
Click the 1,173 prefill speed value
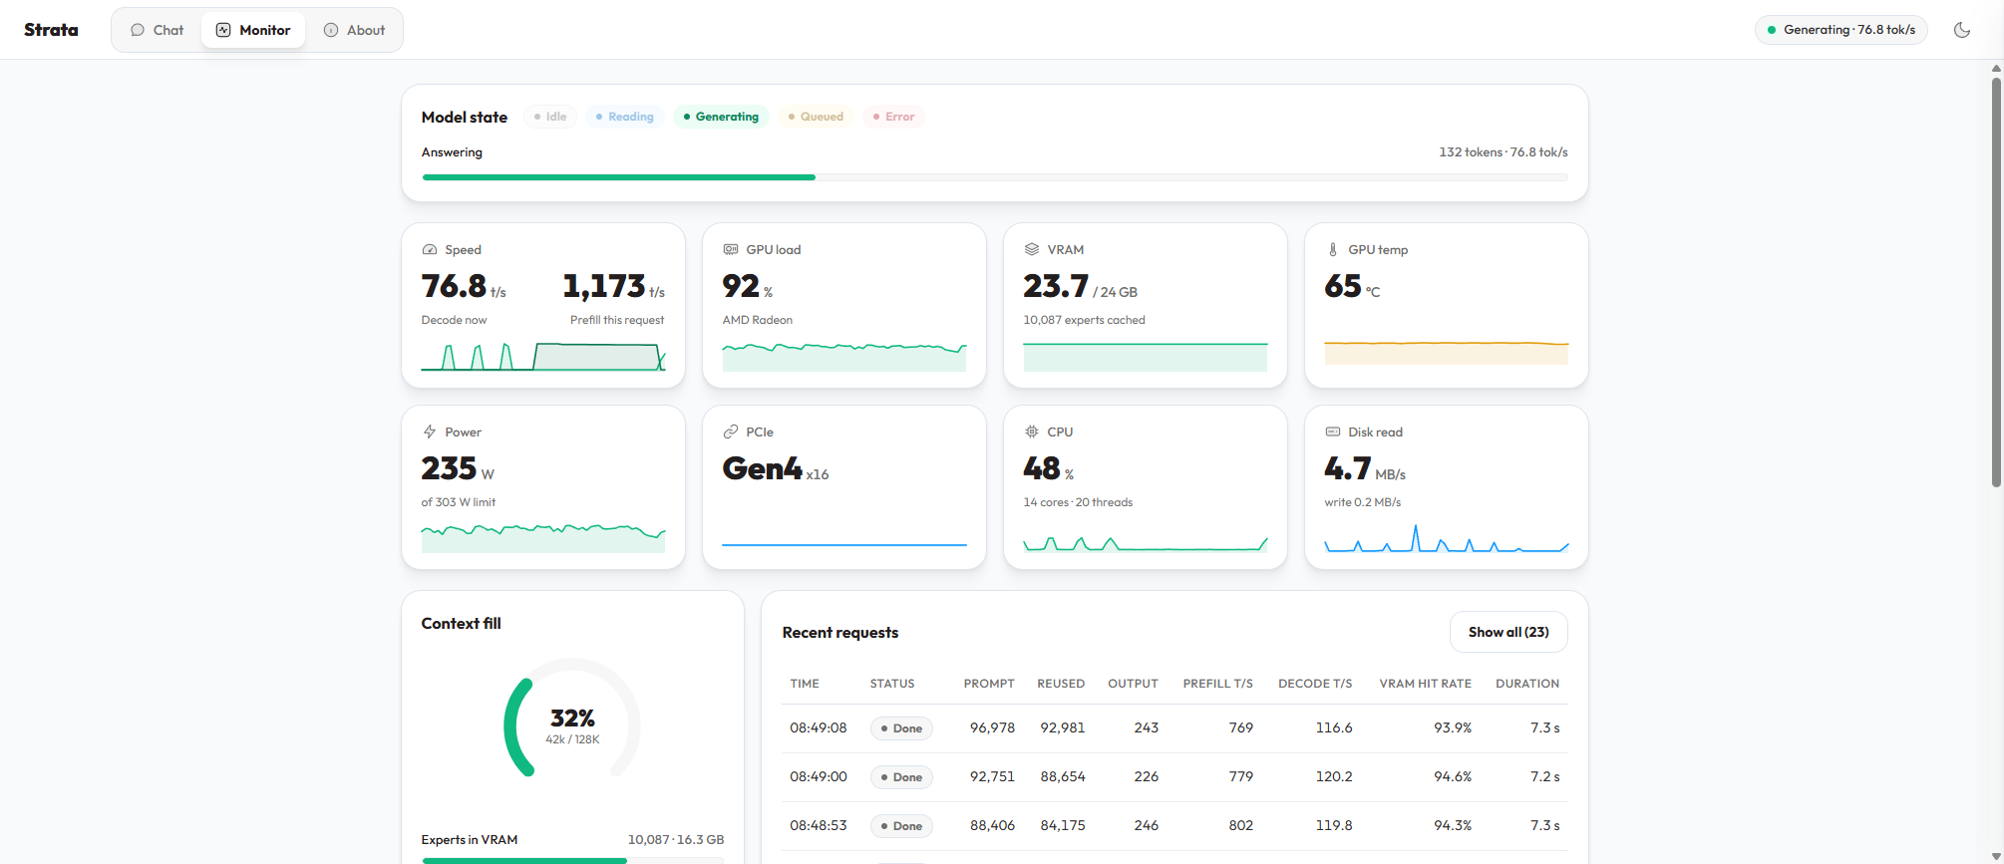604,286
